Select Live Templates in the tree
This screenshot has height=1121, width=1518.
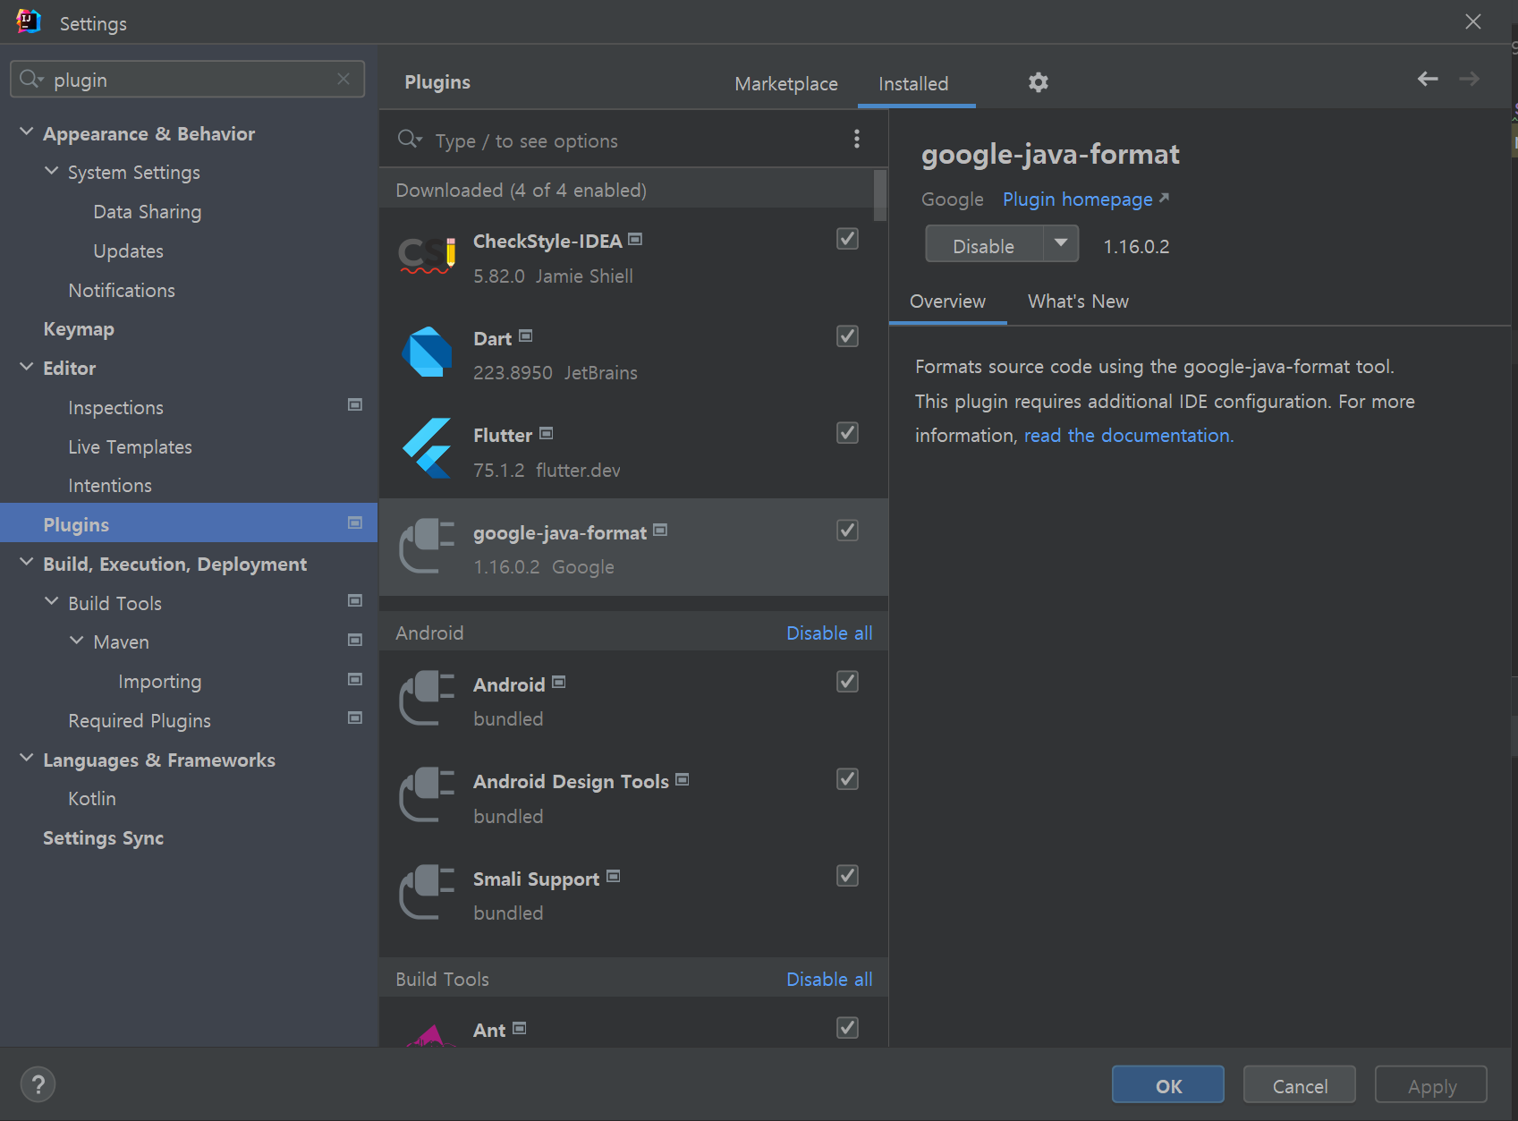tap(130, 447)
